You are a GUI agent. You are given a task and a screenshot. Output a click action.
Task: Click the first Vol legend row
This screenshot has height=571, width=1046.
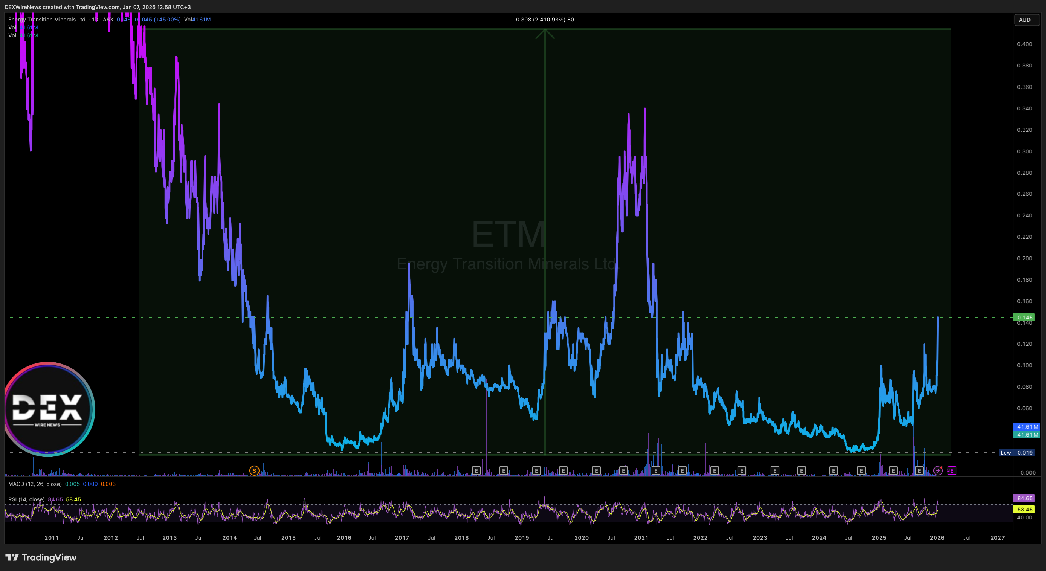click(x=12, y=27)
